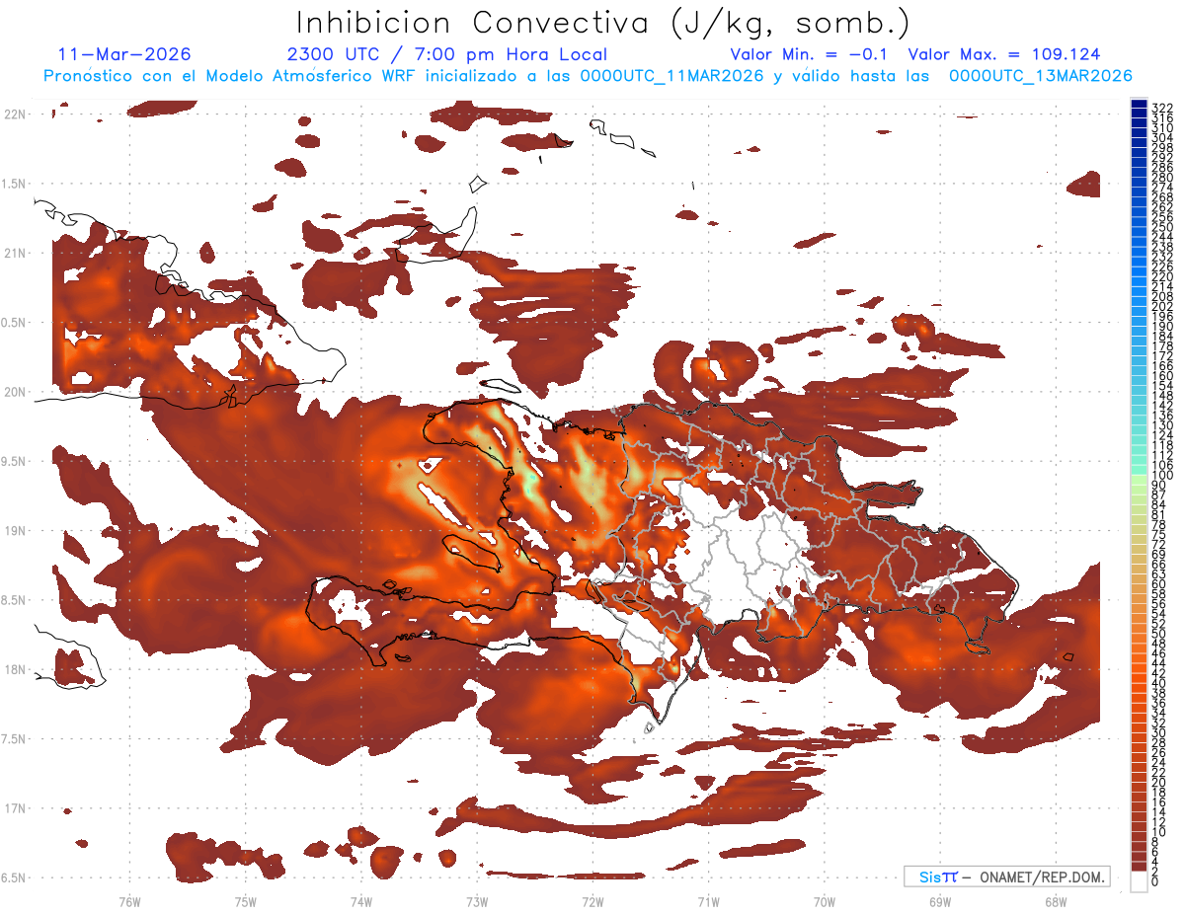The width and height of the screenshot is (1185, 915).
Task: Click the '100' value on the color scale
Action: click(x=1161, y=476)
